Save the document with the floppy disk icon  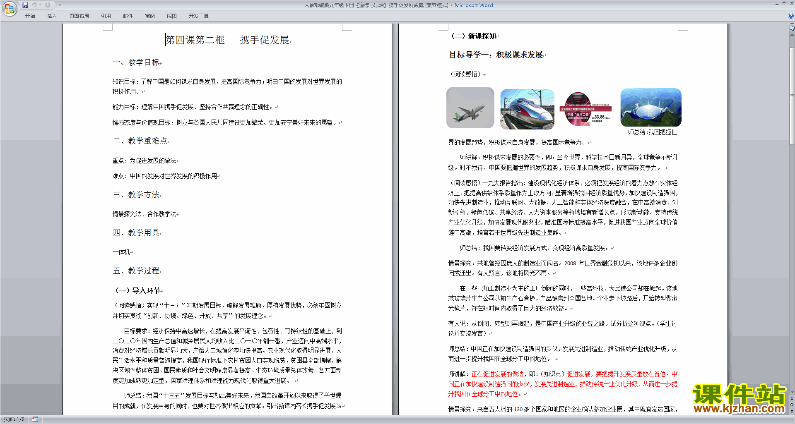pyautogui.click(x=25, y=5)
